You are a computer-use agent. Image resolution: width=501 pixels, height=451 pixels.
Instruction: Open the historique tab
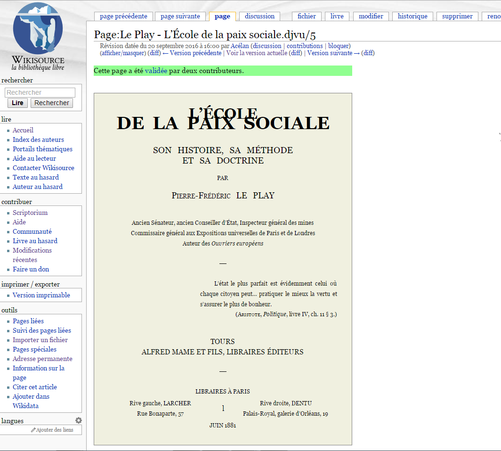[x=412, y=16]
